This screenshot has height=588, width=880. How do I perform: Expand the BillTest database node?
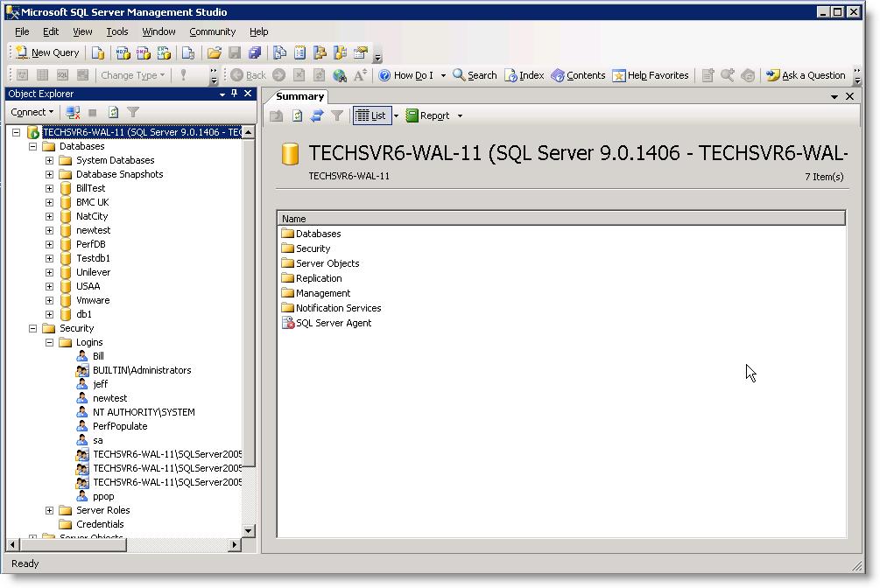pos(49,188)
